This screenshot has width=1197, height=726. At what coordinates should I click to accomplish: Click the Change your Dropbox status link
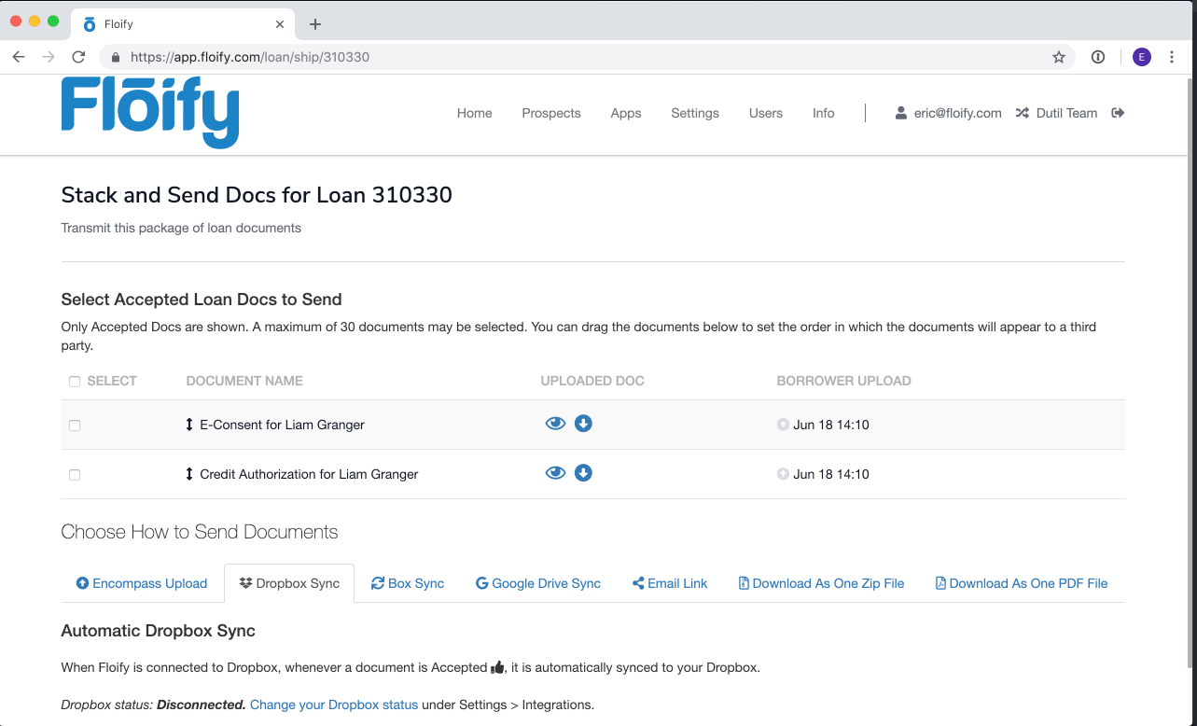point(334,705)
